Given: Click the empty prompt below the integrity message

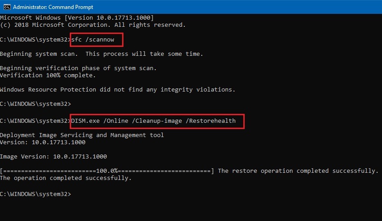Looking at the screenshot, I should pos(36,104).
